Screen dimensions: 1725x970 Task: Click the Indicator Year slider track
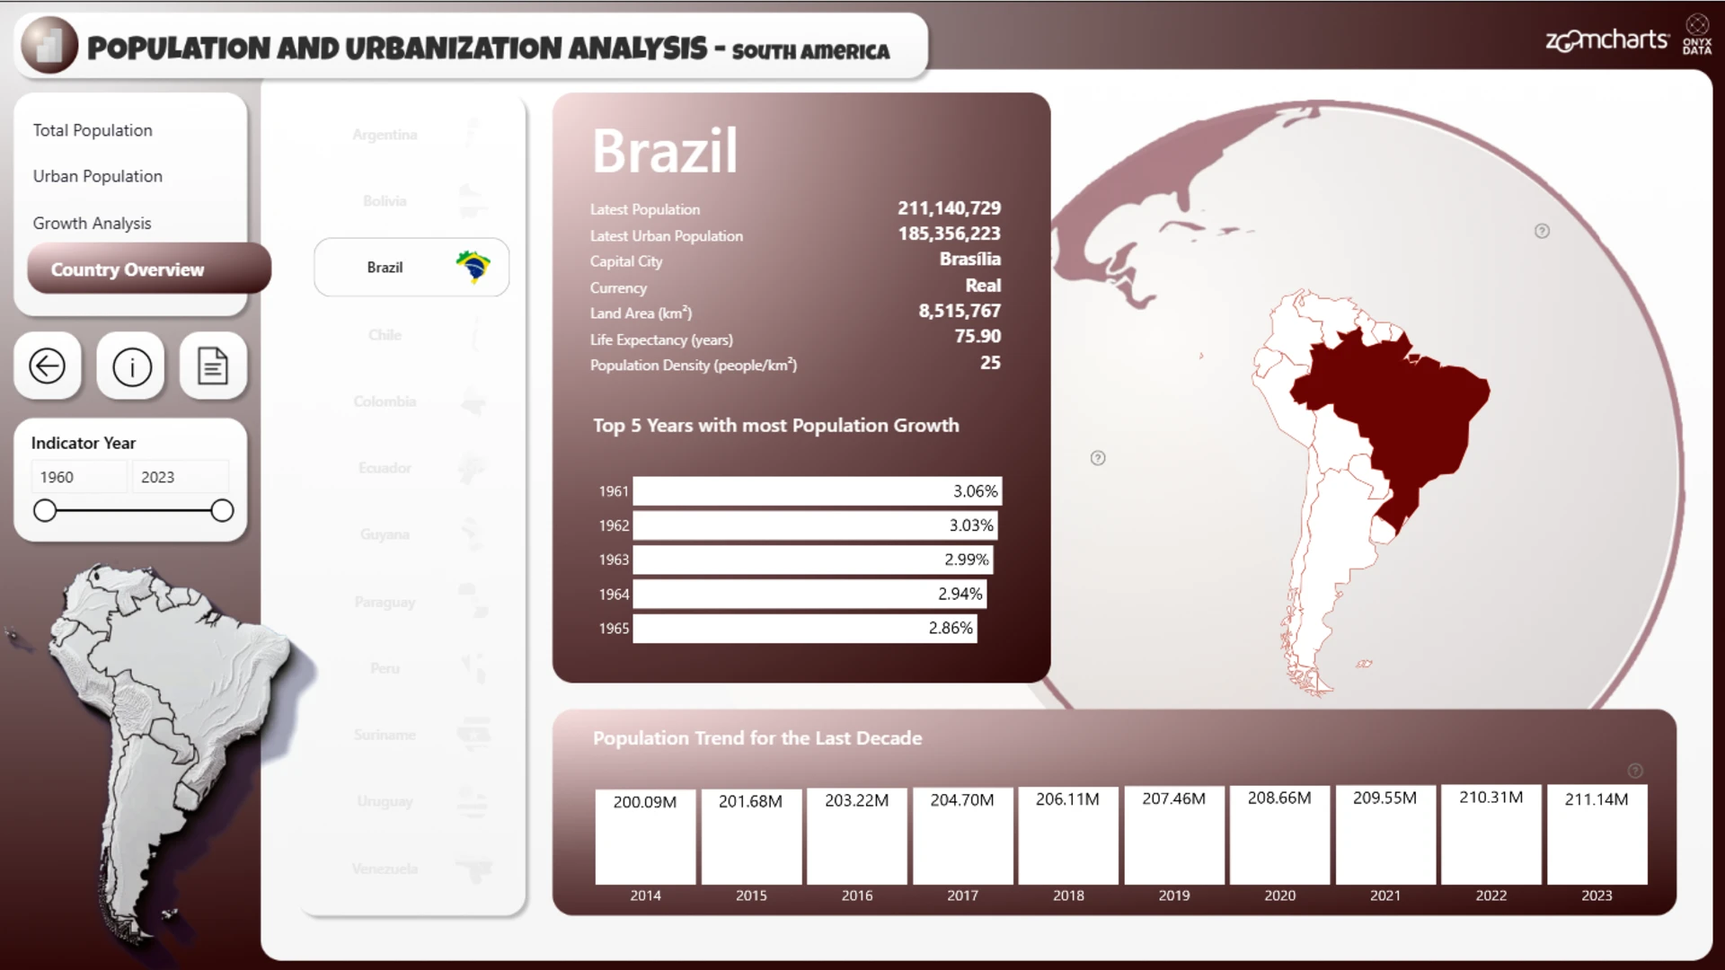click(x=133, y=510)
